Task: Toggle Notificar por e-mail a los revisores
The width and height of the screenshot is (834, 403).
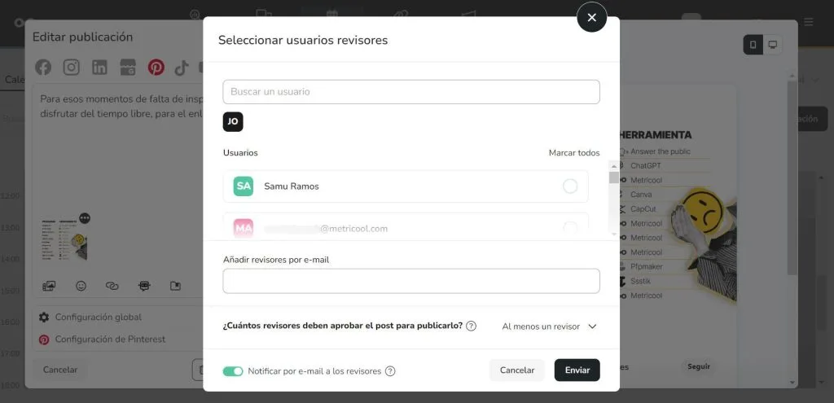Action: tap(233, 371)
